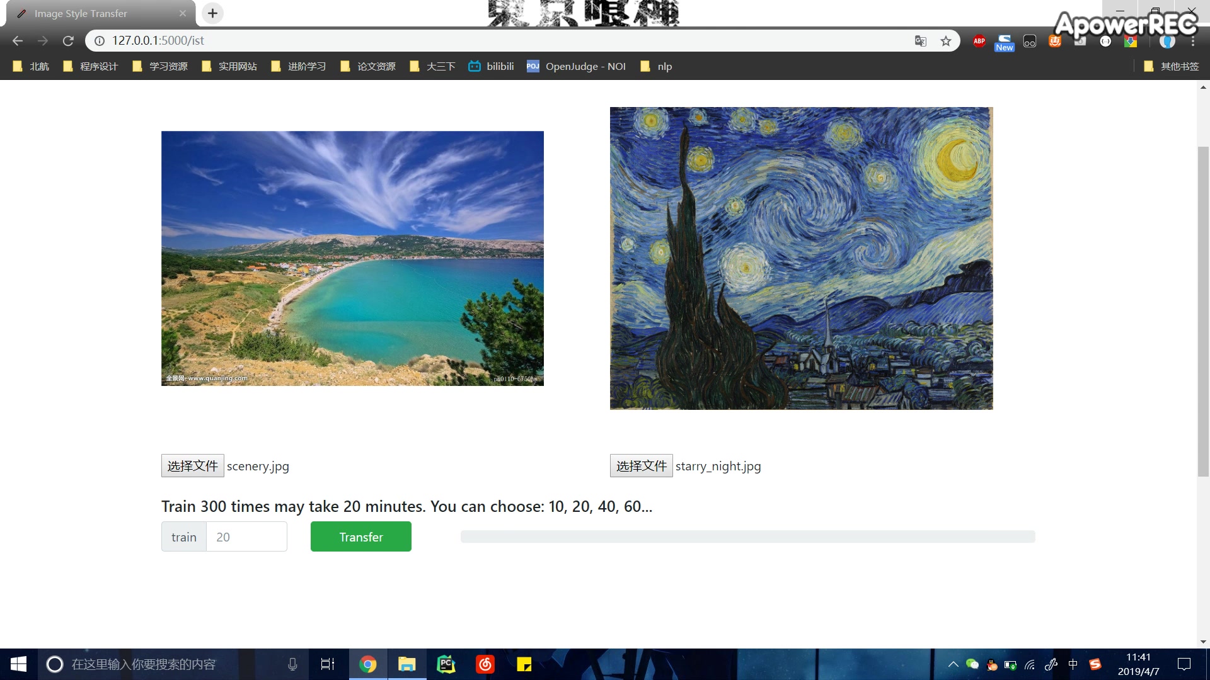Click the 选择文件 button for content image
The height and width of the screenshot is (680, 1210).
(192, 466)
